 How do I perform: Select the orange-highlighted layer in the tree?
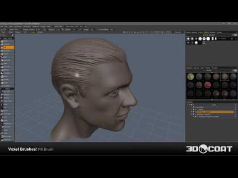click(215, 112)
